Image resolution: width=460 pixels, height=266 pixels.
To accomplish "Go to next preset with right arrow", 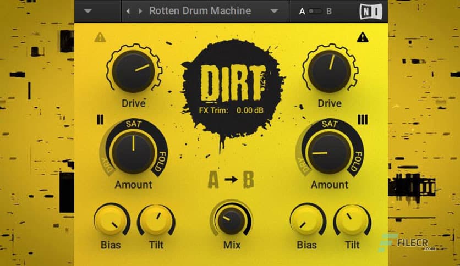I will (x=140, y=11).
